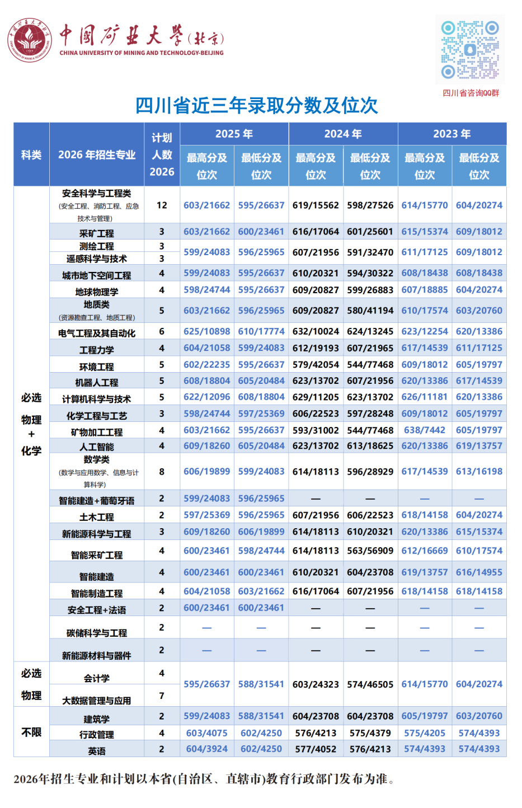Click plan count '7' for 大数据管理与应用
This screenshot has width=522, height=808.
click(x=162, y=696)
